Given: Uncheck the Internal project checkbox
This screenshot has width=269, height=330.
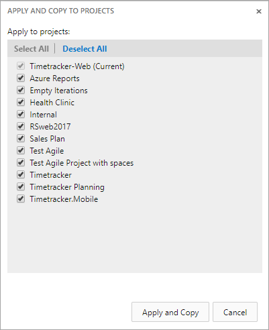Looking at the screenshot, I should coord(21,114).
